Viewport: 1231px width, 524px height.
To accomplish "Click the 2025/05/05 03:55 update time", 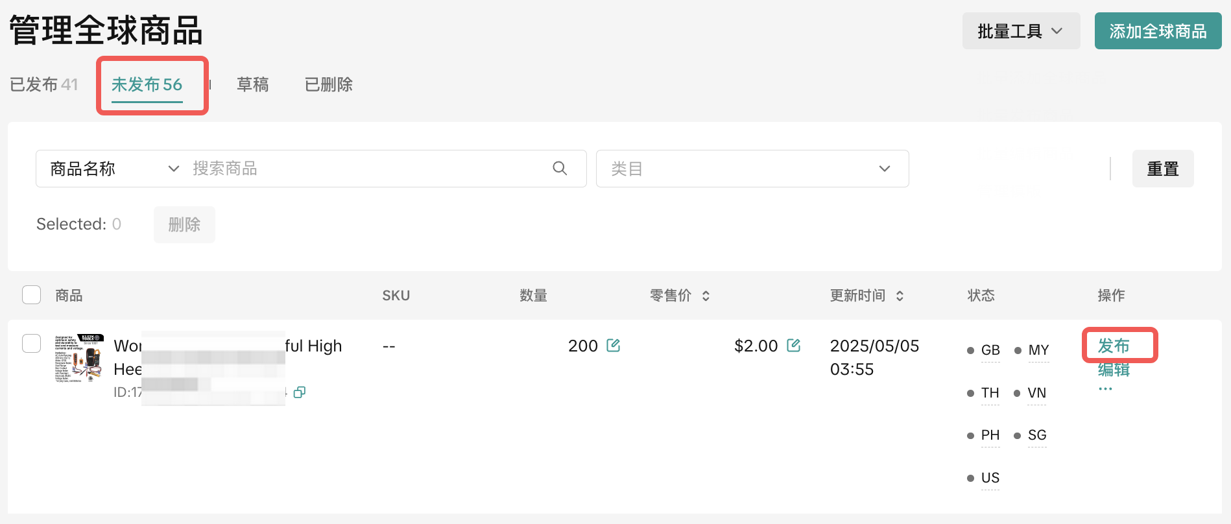I will [x=874, y=357].
